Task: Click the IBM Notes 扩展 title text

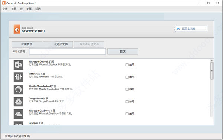Action: 37,74
